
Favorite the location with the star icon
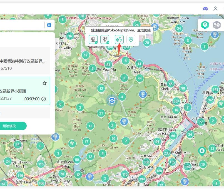[x=44, y=83]
